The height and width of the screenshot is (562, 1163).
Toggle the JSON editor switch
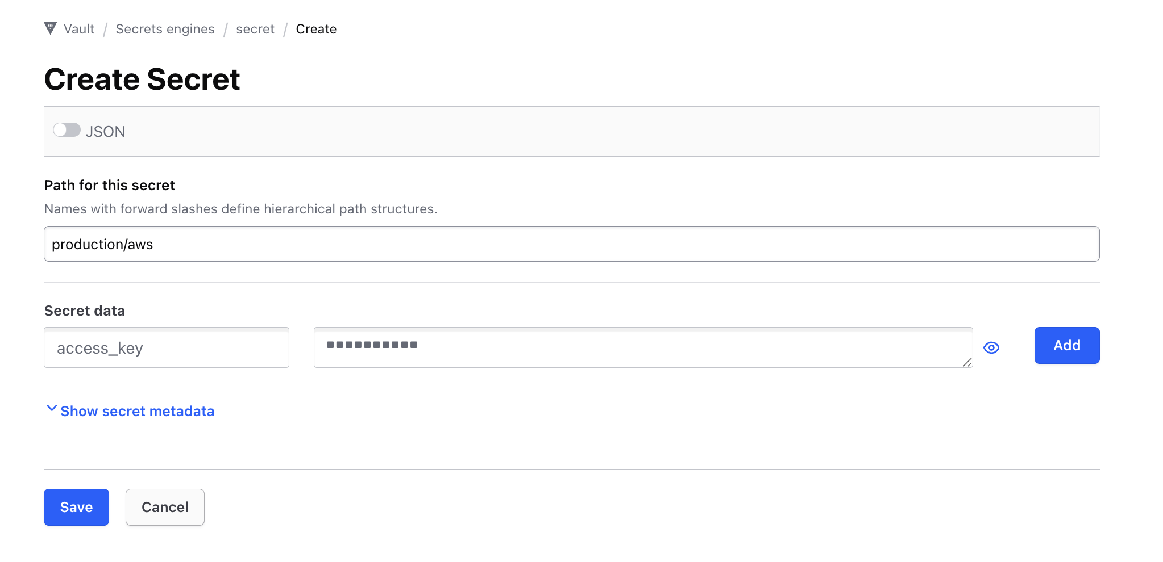point(67,130)
